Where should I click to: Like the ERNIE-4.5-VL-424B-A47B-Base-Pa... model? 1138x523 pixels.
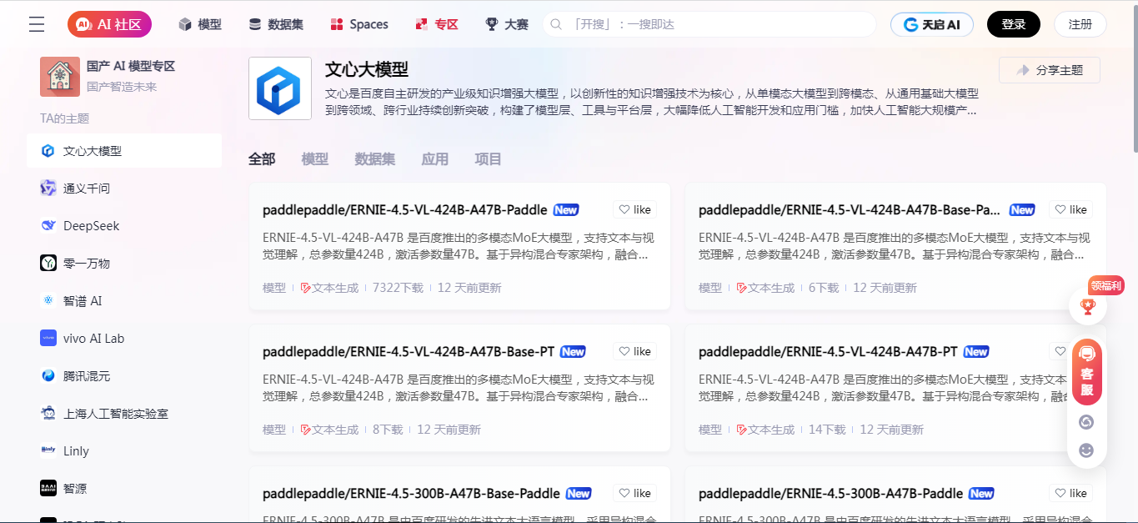click(x=1070, y=209)
